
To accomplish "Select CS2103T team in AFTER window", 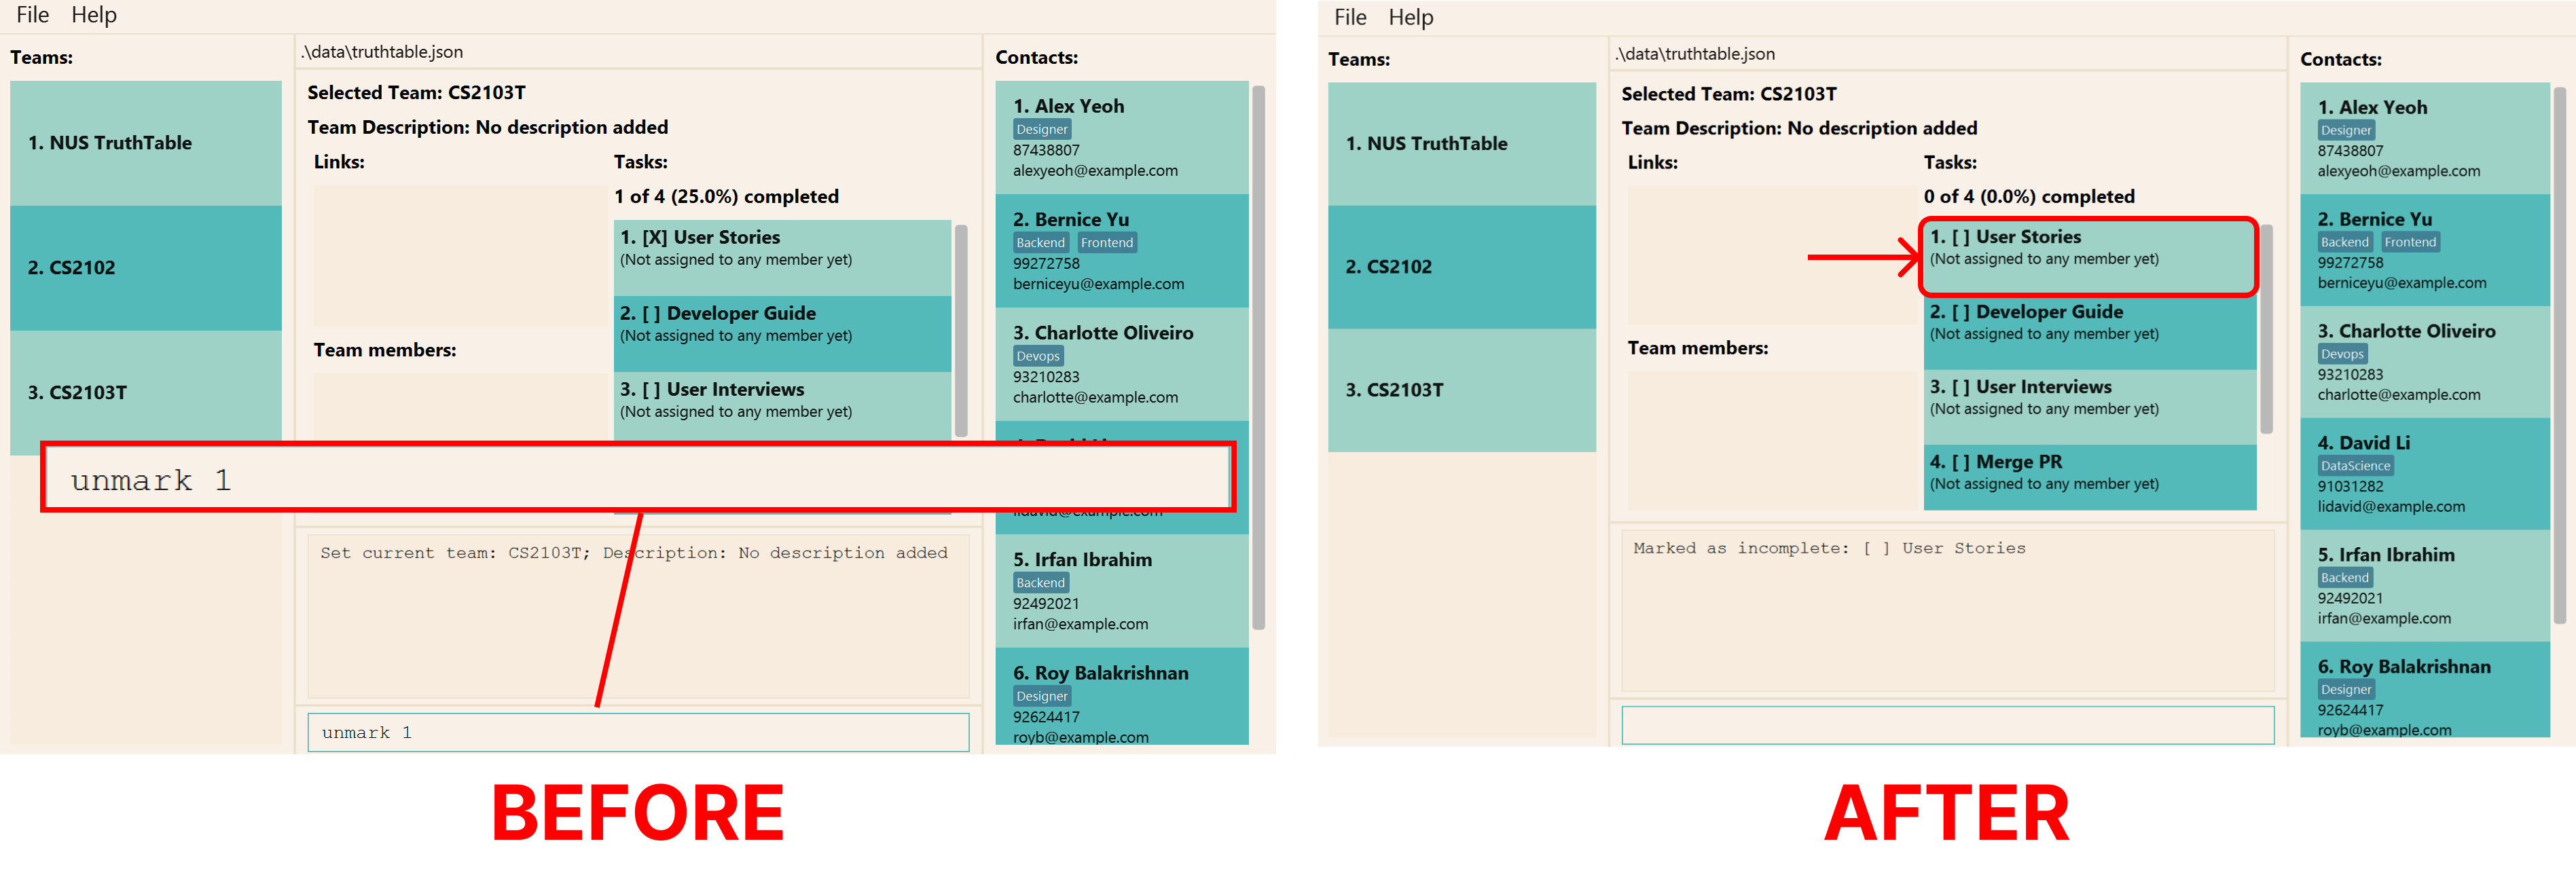I will [x=1462, y=390].
